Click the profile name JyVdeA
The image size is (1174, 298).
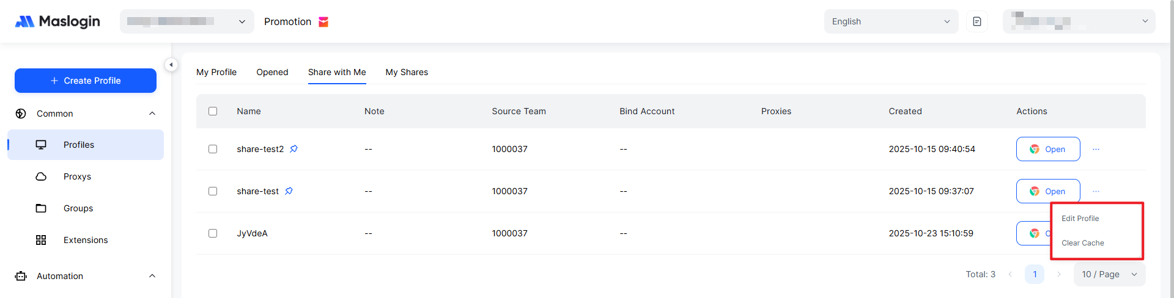coord(252,233)
